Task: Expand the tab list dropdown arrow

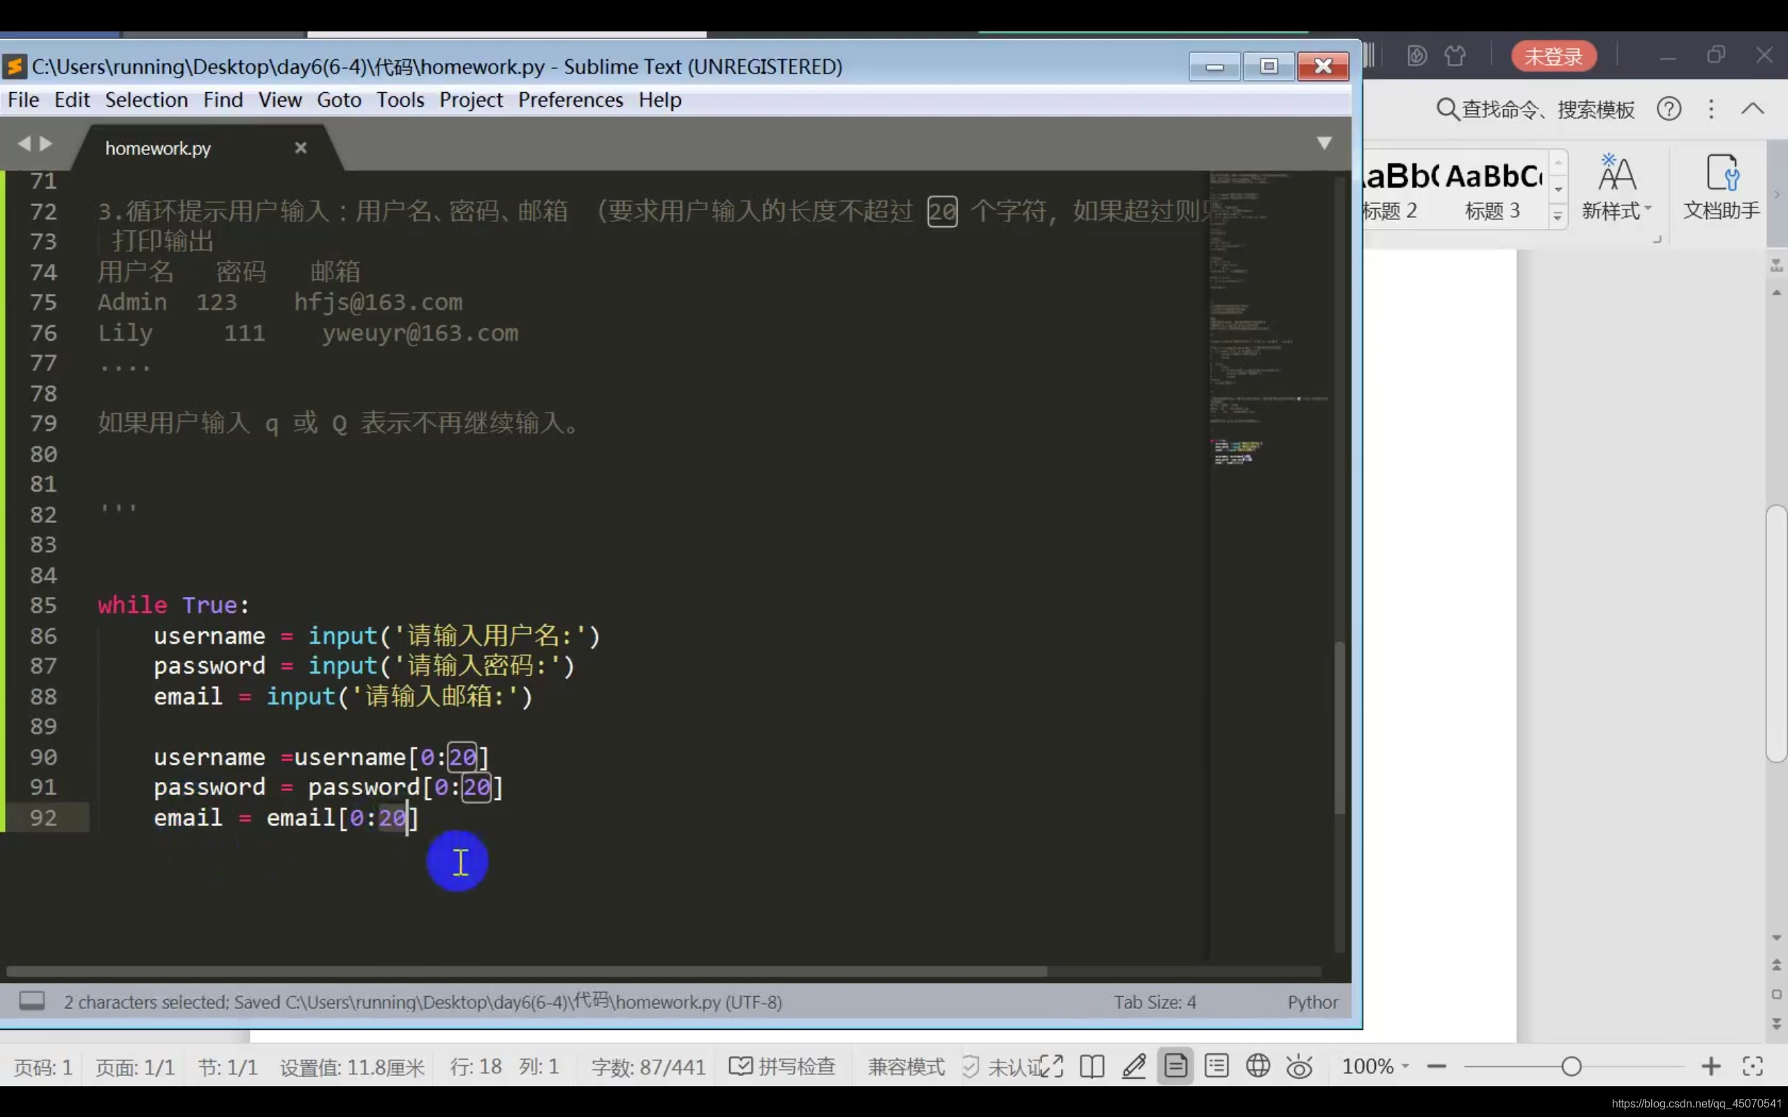Action: click(1324, 142)
